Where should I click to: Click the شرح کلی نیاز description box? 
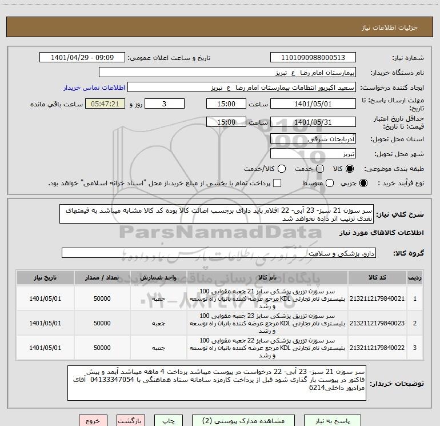pyautogui.click(x=217, y=214)
